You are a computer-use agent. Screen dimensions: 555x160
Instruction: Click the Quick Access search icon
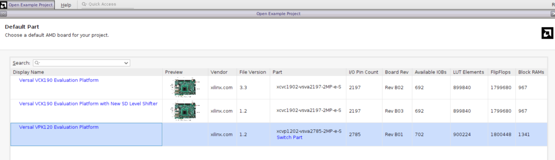pos(84,5)
